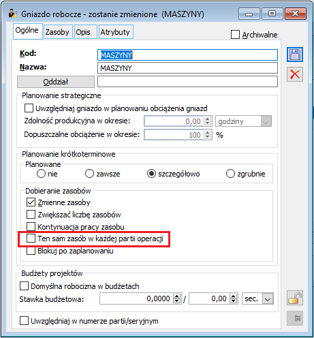Screen dimensions: 314x338
Task: Click the save floppy disk icon
Action: [295, 55]
